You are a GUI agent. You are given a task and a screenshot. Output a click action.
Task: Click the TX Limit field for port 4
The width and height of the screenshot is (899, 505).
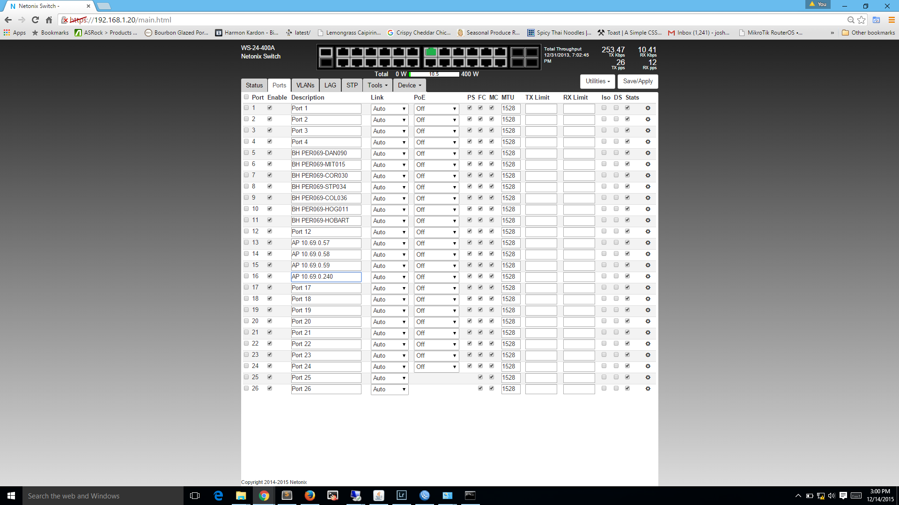coord(541,142)
